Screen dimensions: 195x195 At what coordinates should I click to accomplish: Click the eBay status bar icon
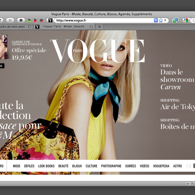[x=189, y=184]
